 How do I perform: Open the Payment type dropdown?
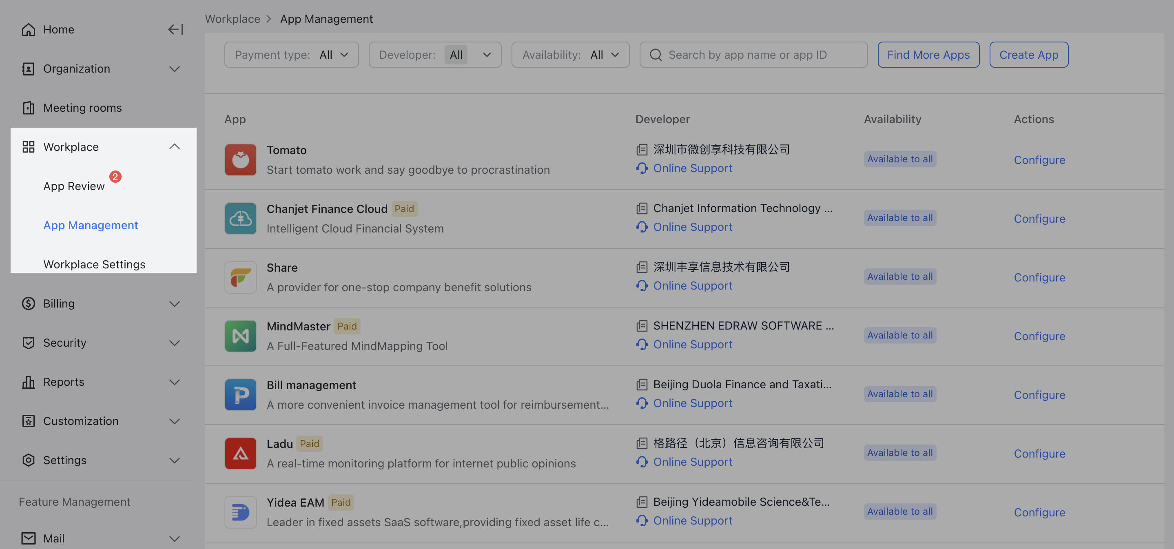(x=291, y=55)
